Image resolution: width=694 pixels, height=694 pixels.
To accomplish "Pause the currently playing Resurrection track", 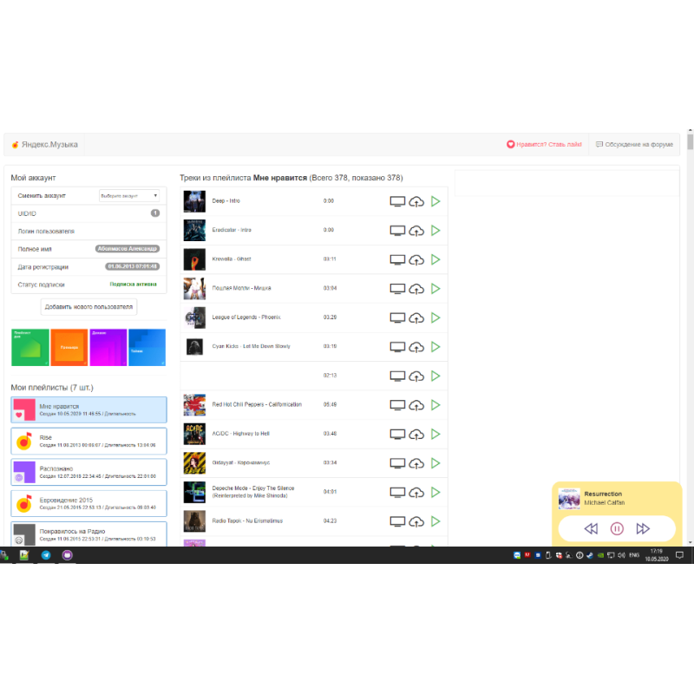I will [x=617, y=528].
